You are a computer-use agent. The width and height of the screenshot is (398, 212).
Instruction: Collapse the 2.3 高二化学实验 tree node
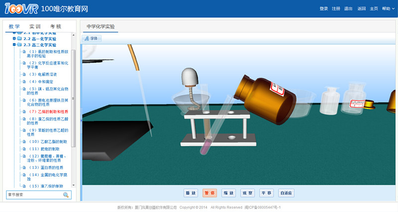point(14,45)
